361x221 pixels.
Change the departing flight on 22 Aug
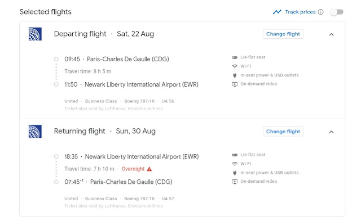[x=283, y=34]
